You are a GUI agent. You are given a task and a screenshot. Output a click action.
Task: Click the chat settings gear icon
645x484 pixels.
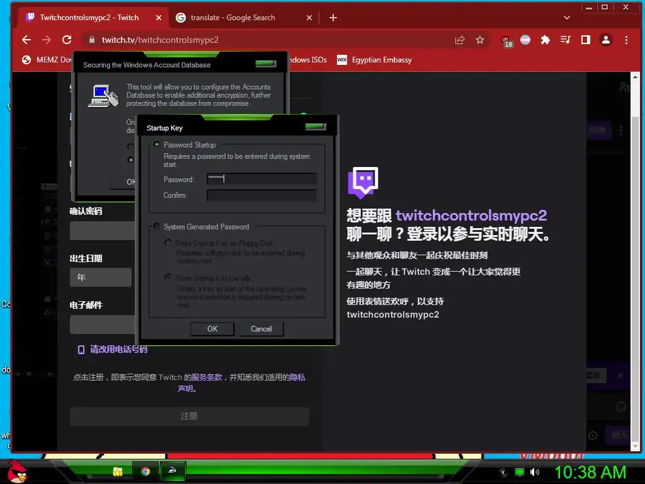593,435
